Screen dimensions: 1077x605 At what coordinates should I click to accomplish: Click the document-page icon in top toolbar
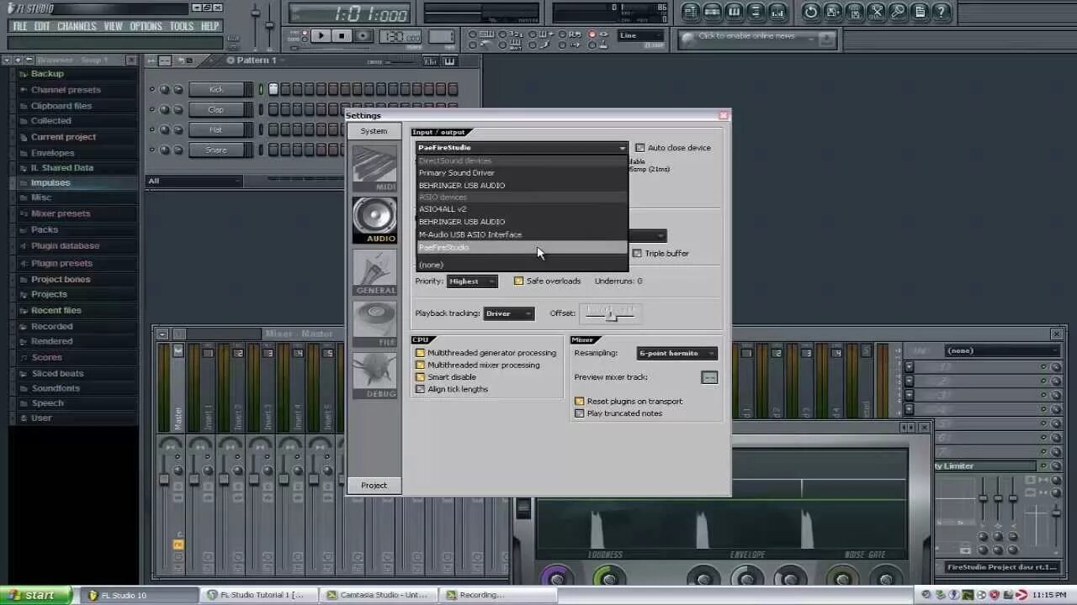point(920,12)
